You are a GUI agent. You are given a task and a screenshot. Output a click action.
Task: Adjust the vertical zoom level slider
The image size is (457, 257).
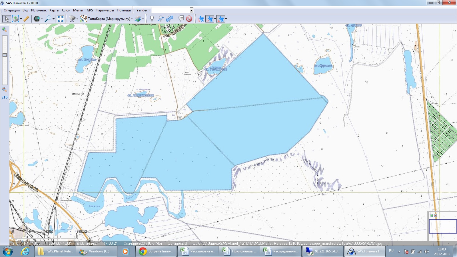point(5,55)
